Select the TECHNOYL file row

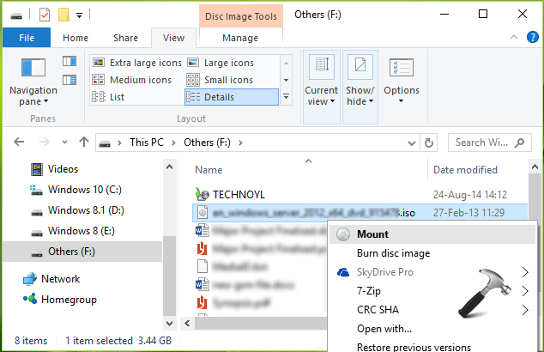360,194
